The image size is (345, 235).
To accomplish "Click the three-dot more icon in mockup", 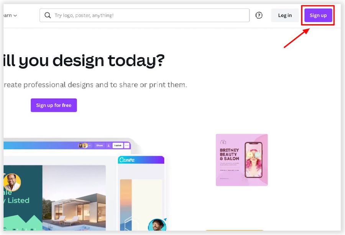I will pyautogui.click(x=127, y=146).
